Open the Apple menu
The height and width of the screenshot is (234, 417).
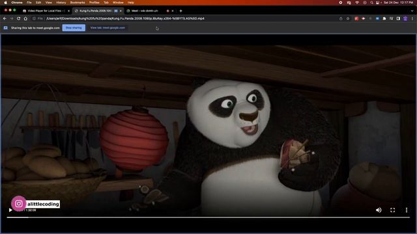click(5, 3)
